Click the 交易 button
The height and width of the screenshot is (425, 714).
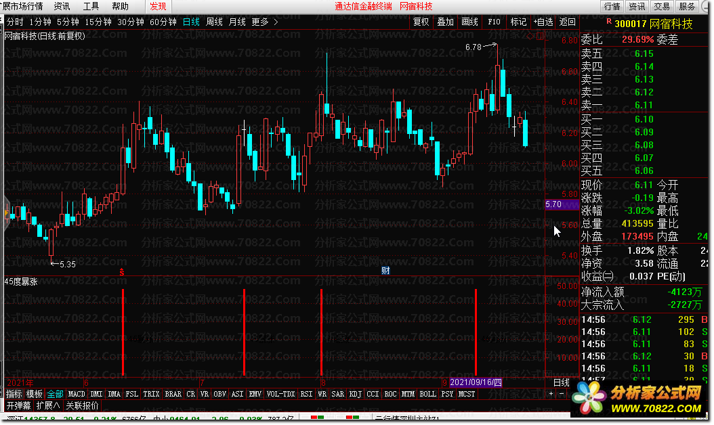(x=662, y=6)
